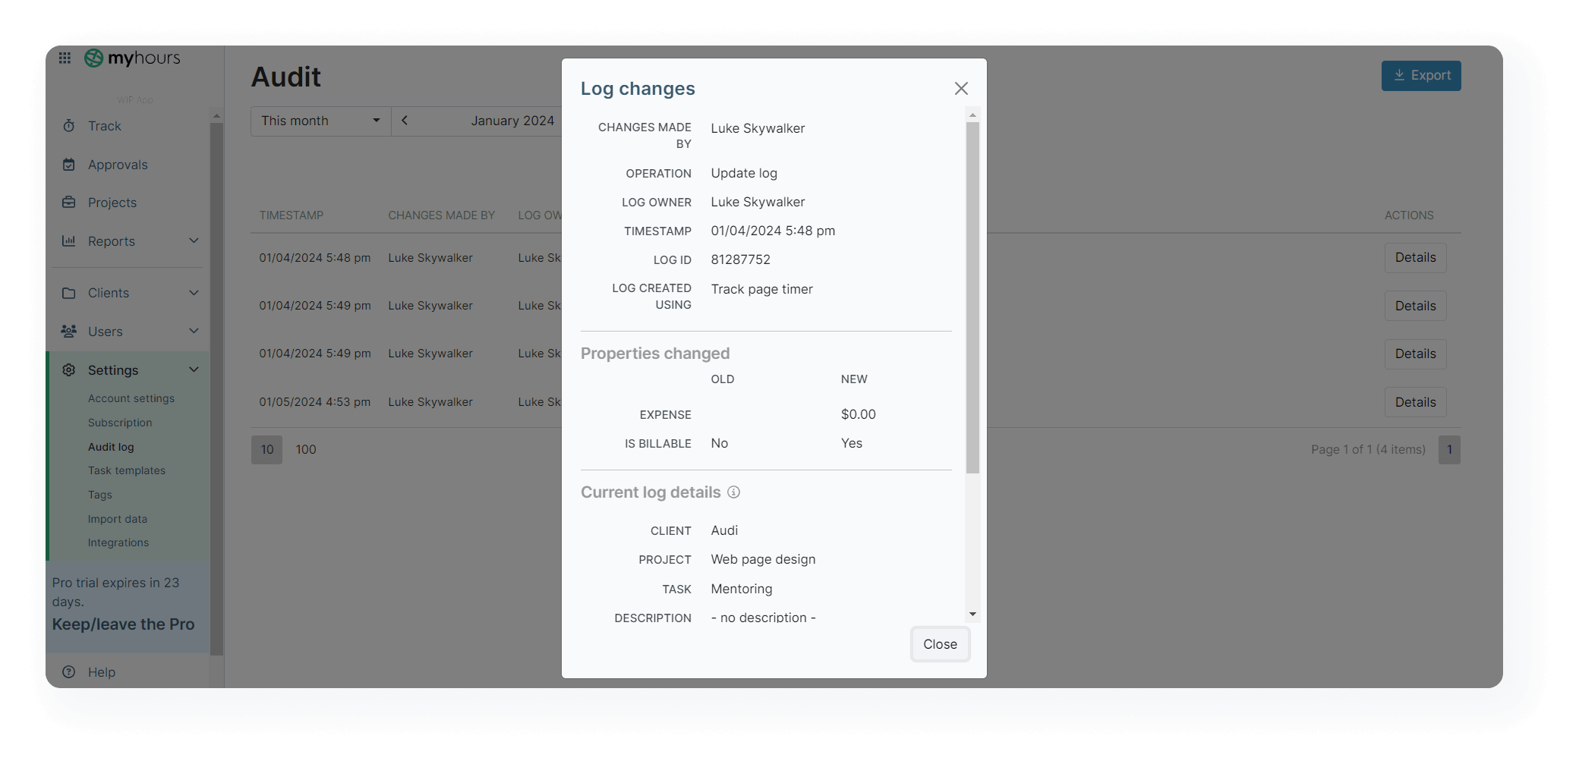Image resolution: width=1579 pixels, height=764 pixels.
Task: Open Track in the sidebar
Action: 104,126
